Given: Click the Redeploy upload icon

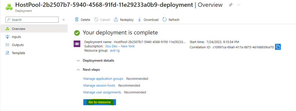Looking at the screenshot, I should pyautogui.click(x=116, y=20).
